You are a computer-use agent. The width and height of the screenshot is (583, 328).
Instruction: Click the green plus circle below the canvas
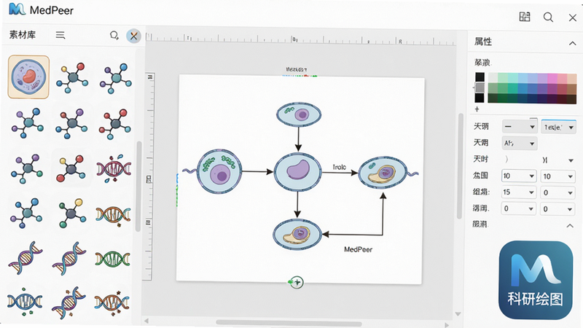point(297,282)
